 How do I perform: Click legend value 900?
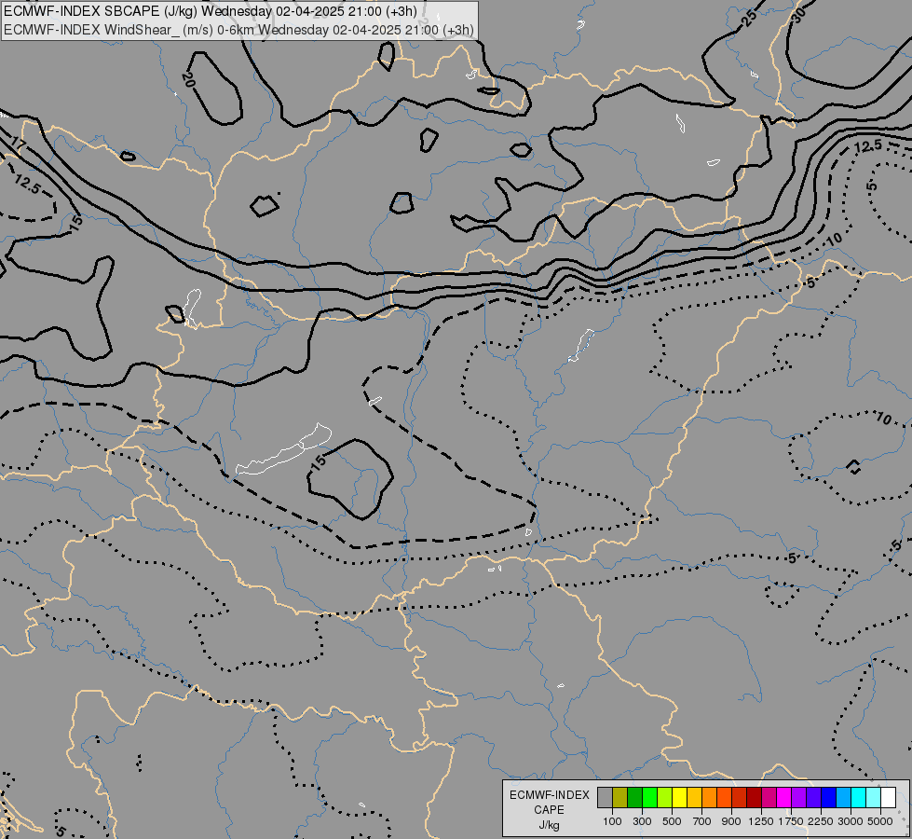(x=731, y=821)
